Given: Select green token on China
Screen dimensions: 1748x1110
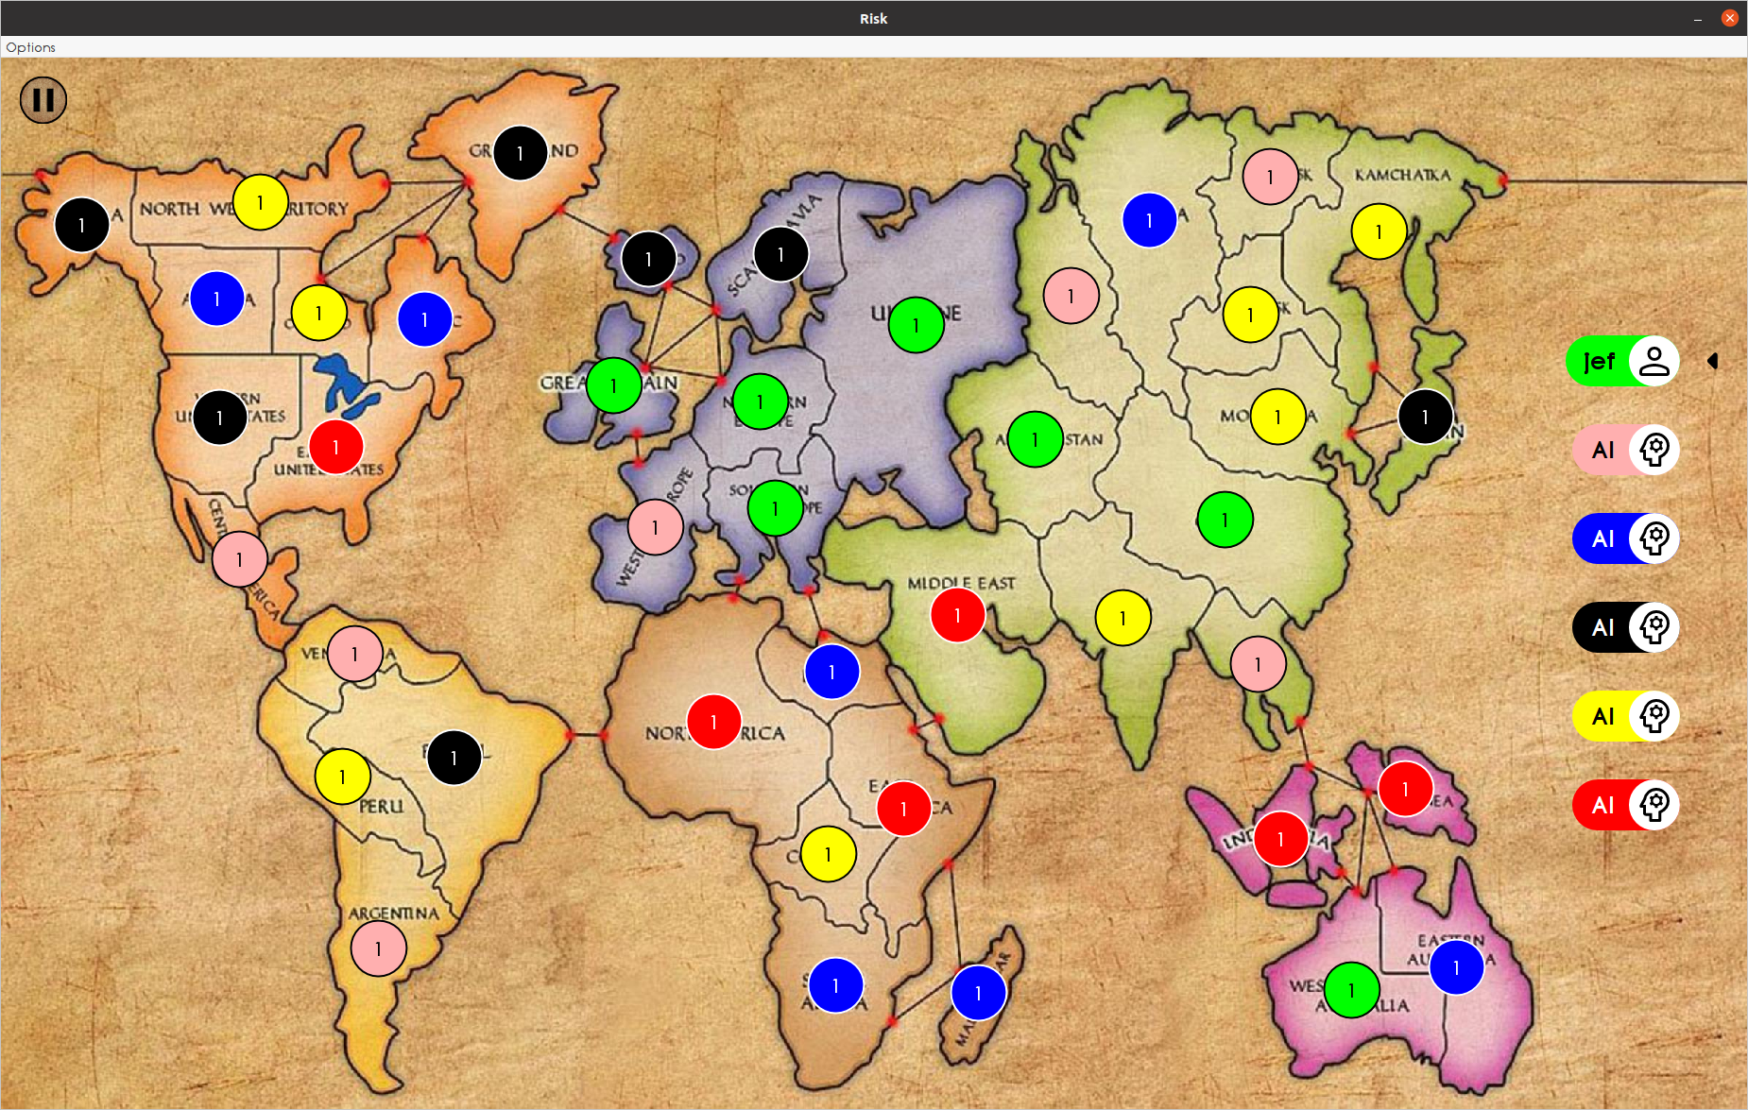Looking at the screenshot, I should point(1225,520).
